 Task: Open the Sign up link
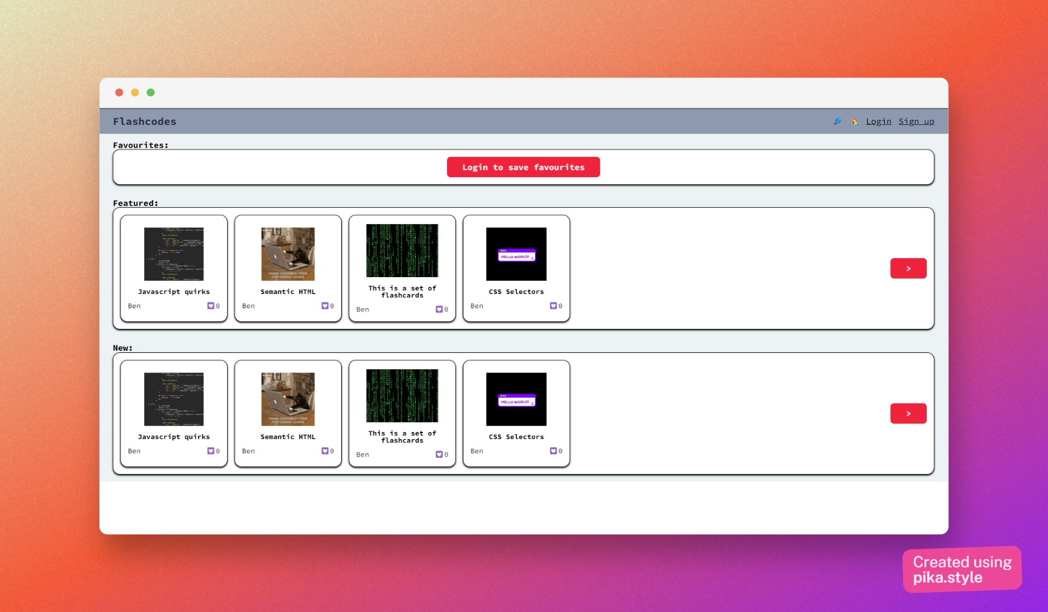(x=916, y=122)
